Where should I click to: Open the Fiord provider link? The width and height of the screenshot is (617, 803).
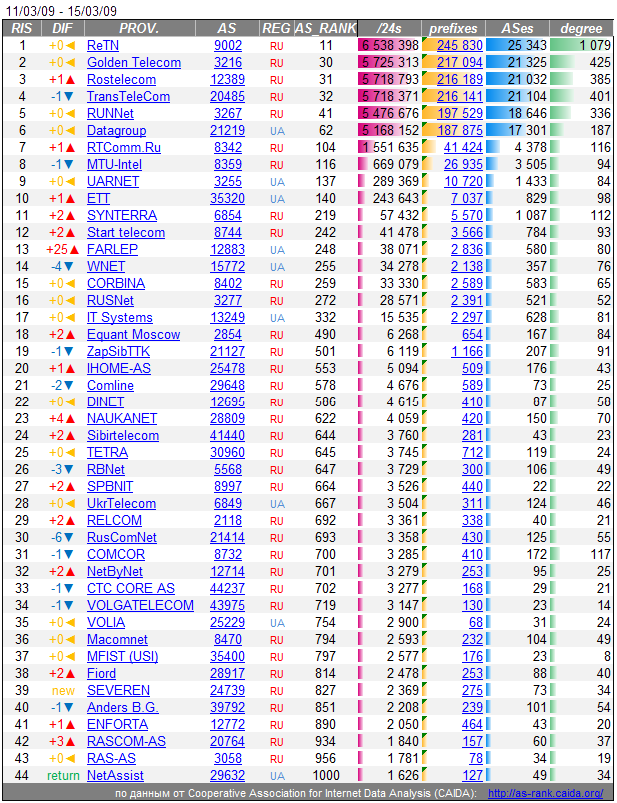click(101, 673)
